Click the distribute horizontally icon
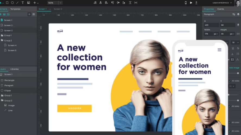This screenshot has height=135, width=241. (136, 3)
